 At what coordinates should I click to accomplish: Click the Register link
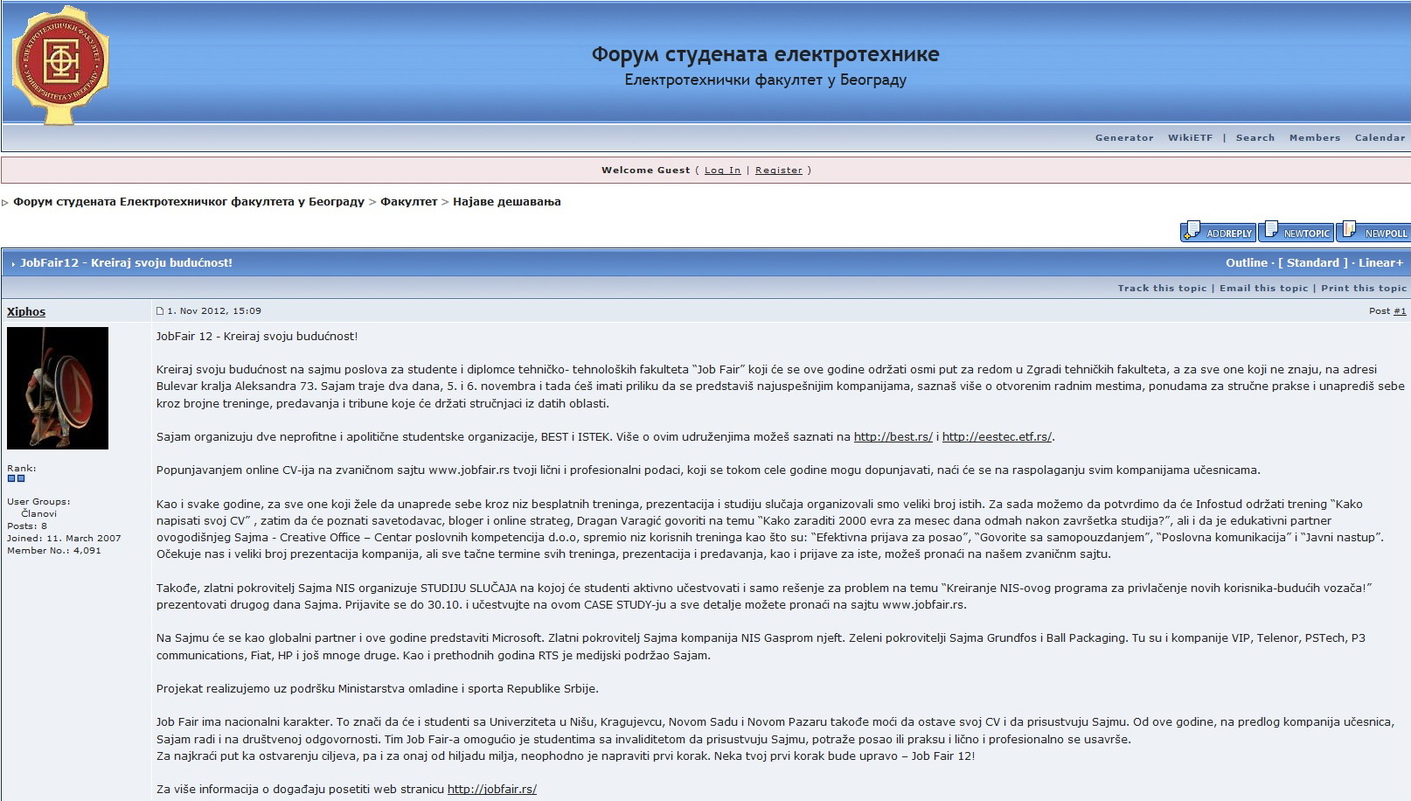coord(778,171)
